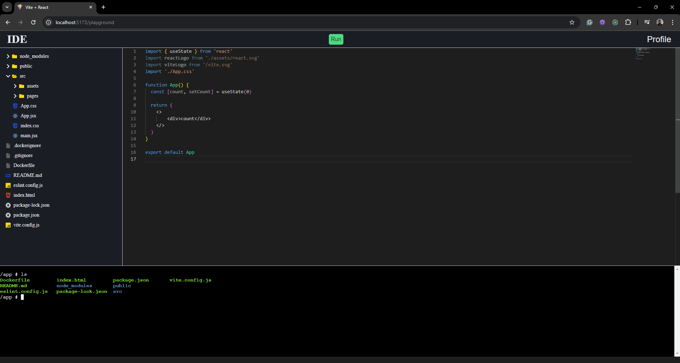The image size is (680, 363).
Task: Click the terminal prompt cursor
Action: tap(22, 297)
